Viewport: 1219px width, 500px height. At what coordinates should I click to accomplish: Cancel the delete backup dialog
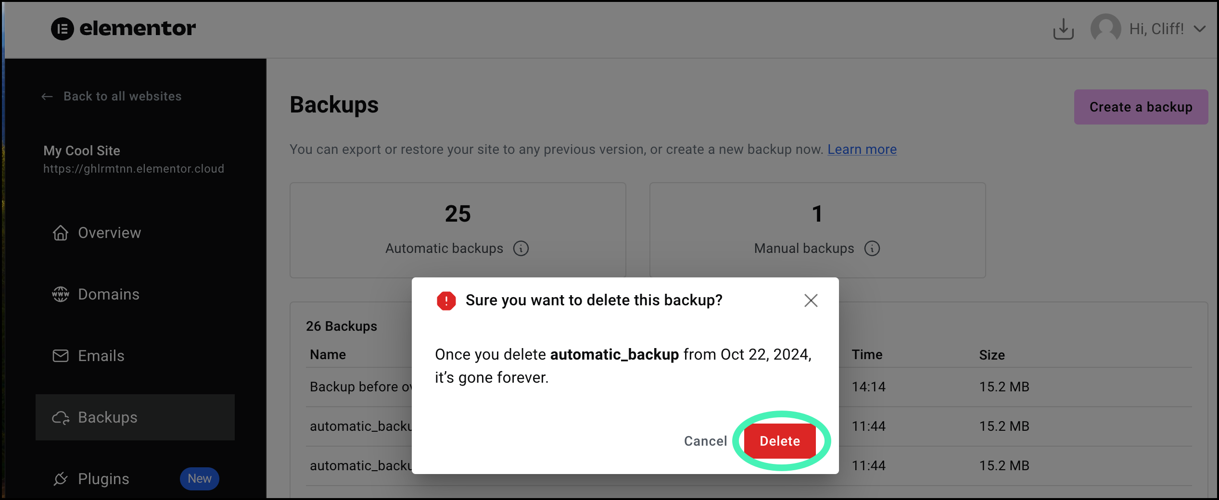click(x=705, y=441)
